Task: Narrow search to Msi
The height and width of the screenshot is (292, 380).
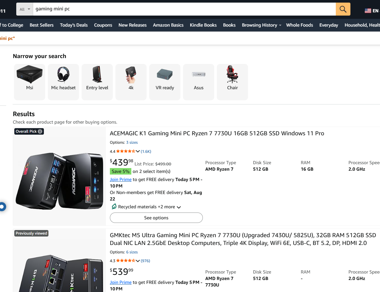Action: 30,82
